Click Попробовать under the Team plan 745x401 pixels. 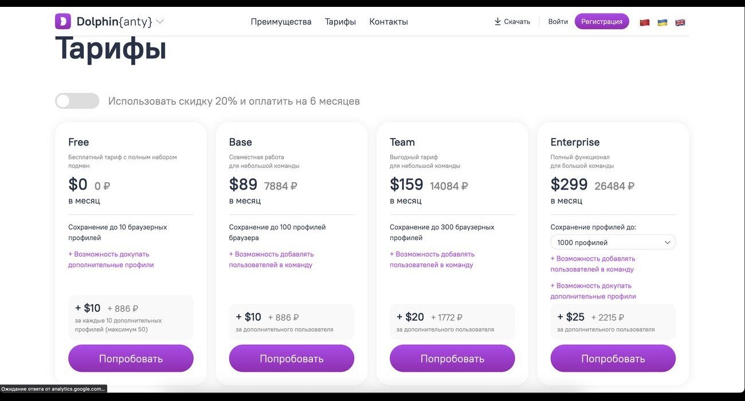[x=452, y=359]
